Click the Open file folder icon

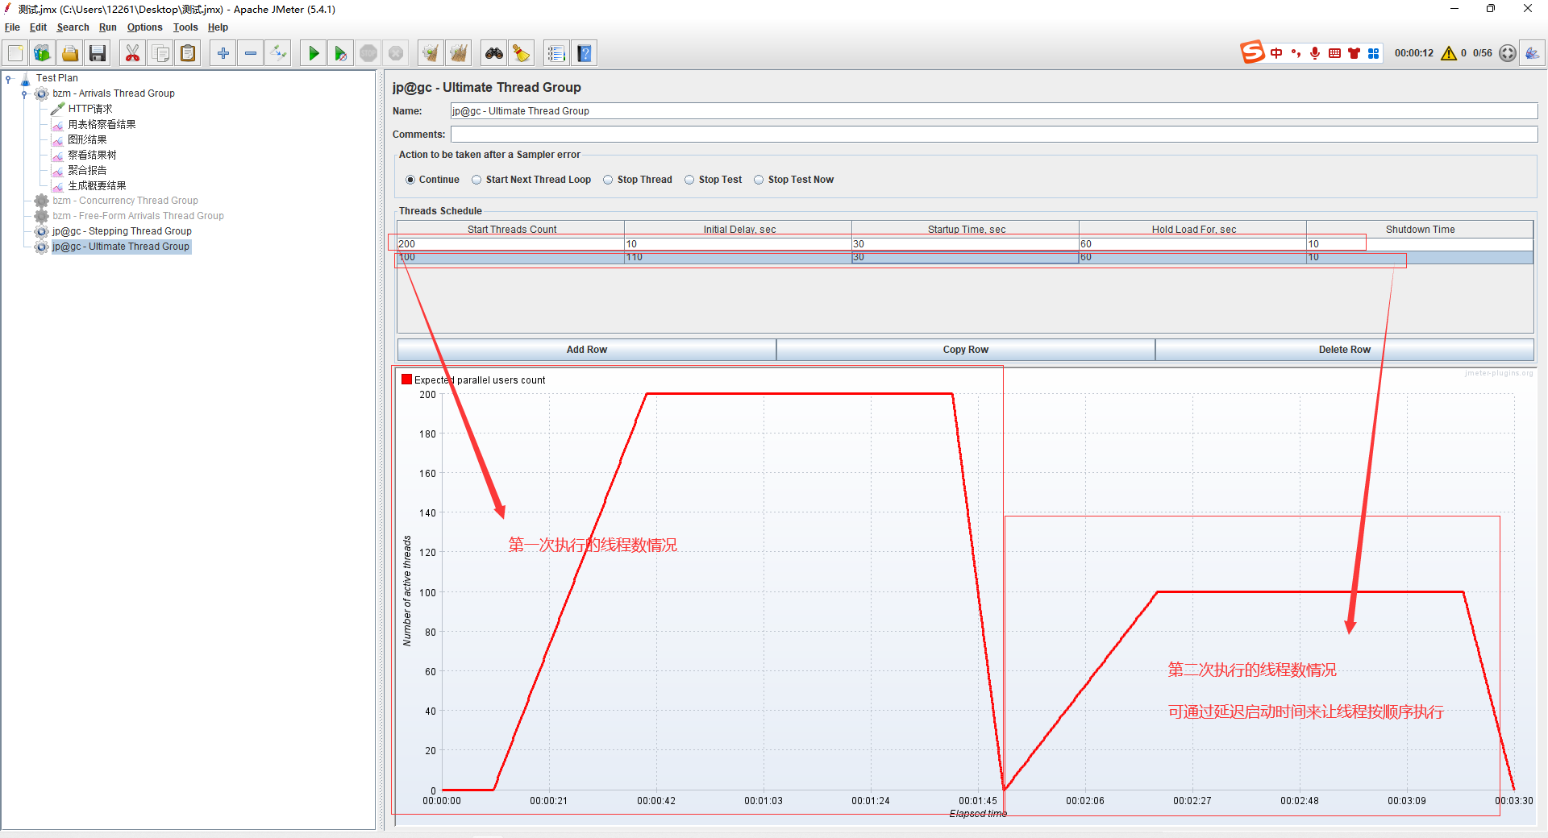[x=70, y=53]
